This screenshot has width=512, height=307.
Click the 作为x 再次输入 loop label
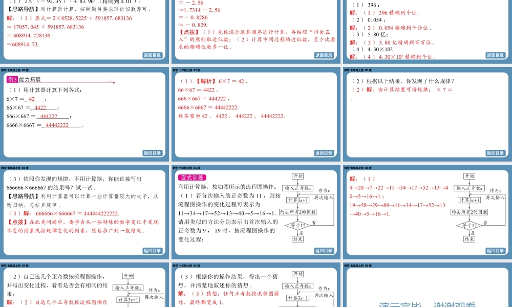324,193
